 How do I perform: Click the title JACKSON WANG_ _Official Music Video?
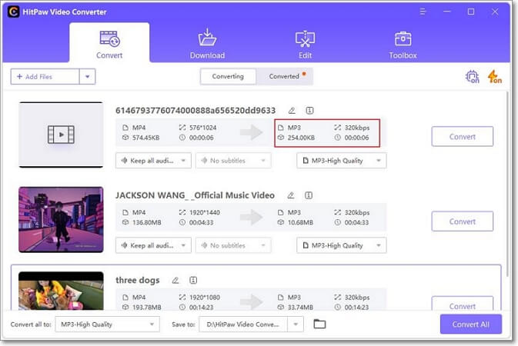pyautogui.click(x=195, y=195)
